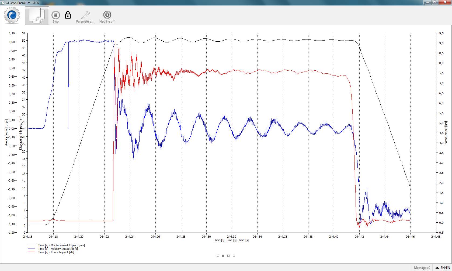Open the GEOsys gear logo menu

(x=12, y=16)
